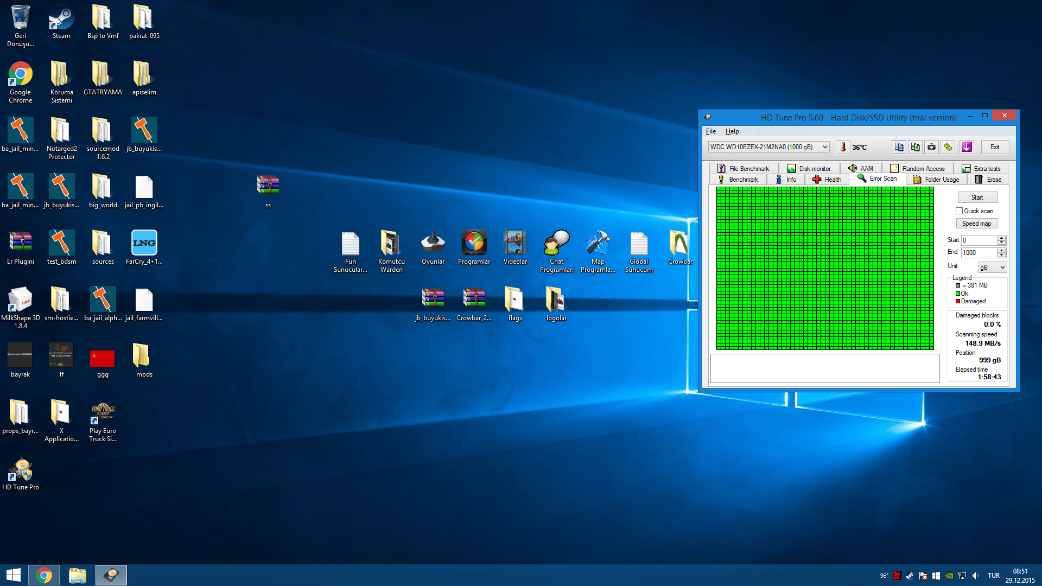This screenshot has height=586, width=1042.
Task: Enable the Quick scan checkbox
Action: [x=959, y=211]
